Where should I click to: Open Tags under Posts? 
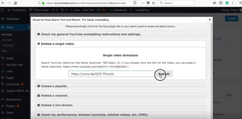pyautogui.click(x=4, y=51)
